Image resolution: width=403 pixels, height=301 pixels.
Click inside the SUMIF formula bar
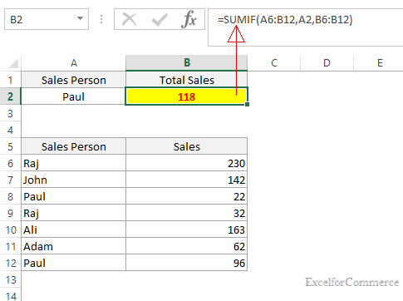pyautogui.click(x=306, y=27)
